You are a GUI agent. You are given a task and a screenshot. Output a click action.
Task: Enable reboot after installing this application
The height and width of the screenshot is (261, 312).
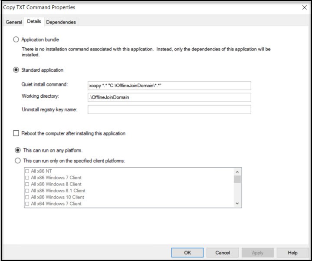[16, 133]
